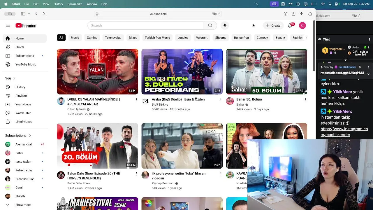Click the YouTube search field

point(145,26)
